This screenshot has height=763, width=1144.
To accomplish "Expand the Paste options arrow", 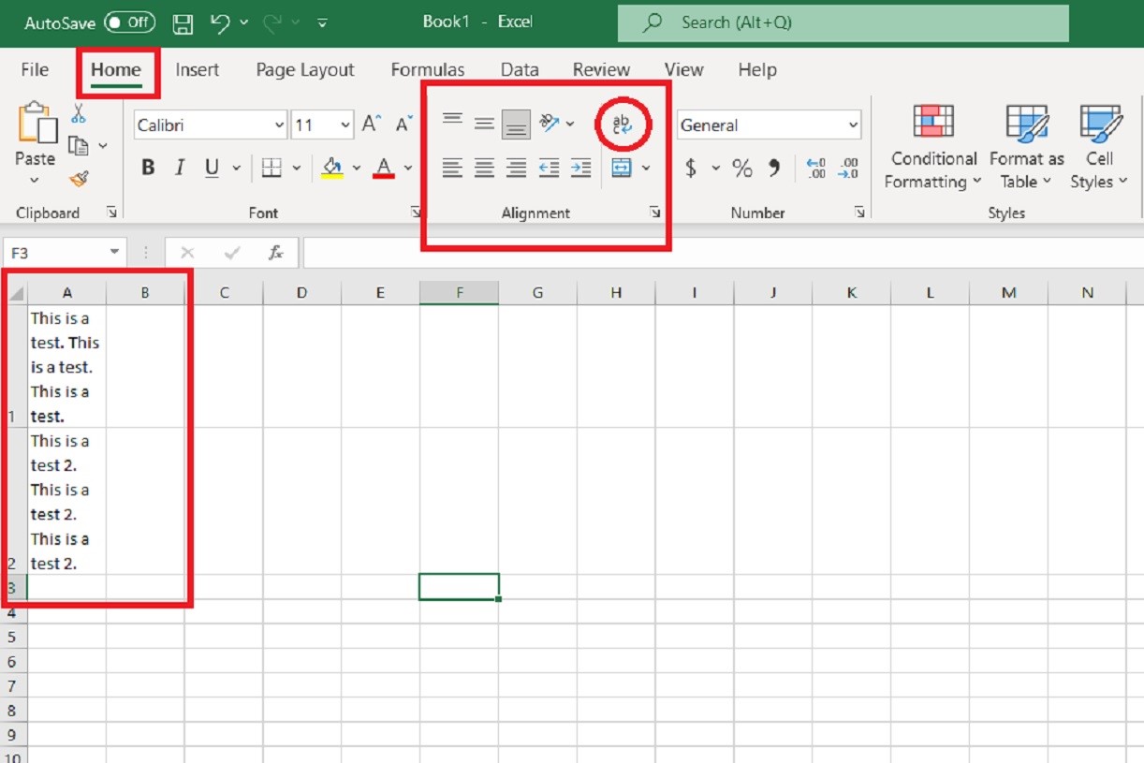I will [x=35, y=180].
